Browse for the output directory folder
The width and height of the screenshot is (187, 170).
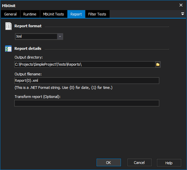coord(158,64)
